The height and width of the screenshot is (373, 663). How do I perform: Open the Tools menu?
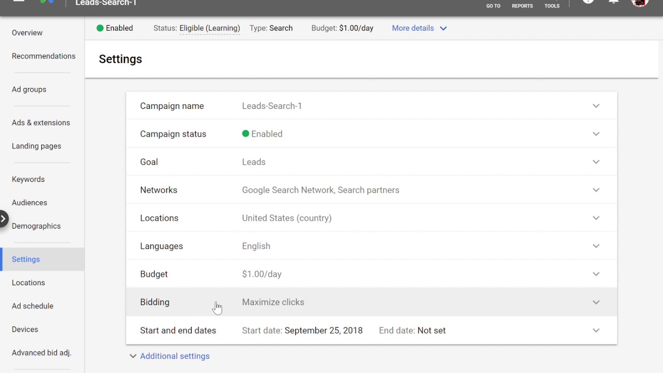tap(552, 5)
